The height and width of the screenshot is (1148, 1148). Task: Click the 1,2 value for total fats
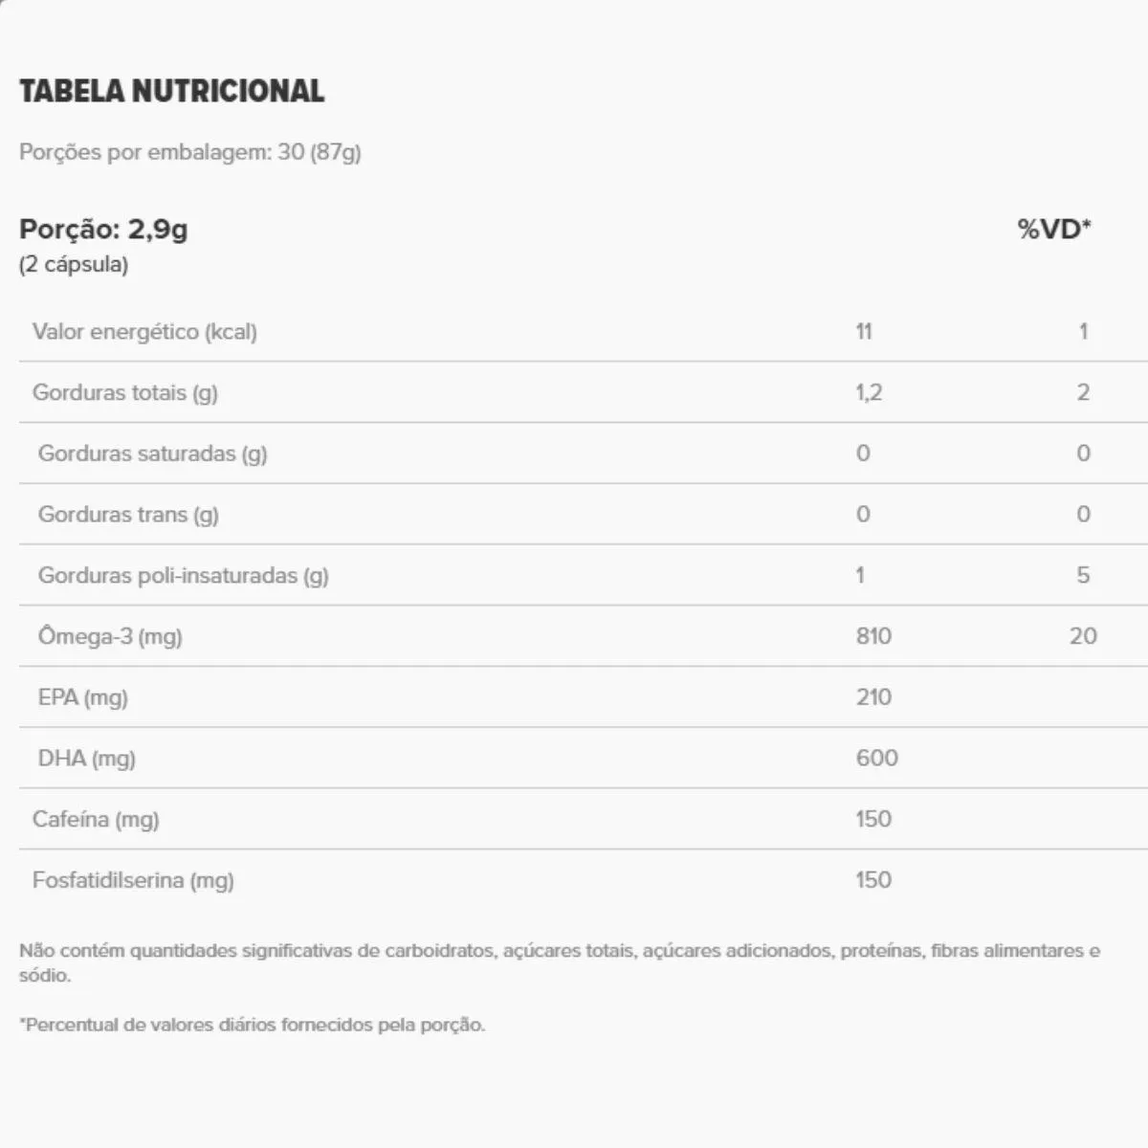click(869, 392)
